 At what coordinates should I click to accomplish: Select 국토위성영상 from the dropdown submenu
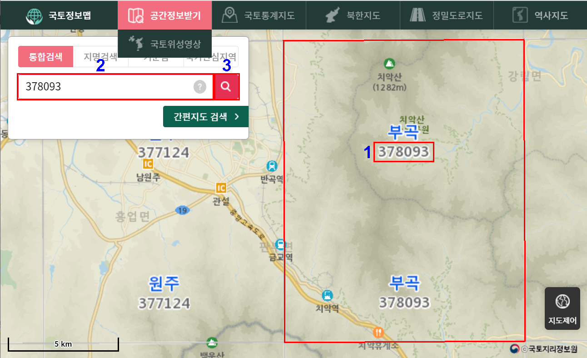(x=164, y=44)
